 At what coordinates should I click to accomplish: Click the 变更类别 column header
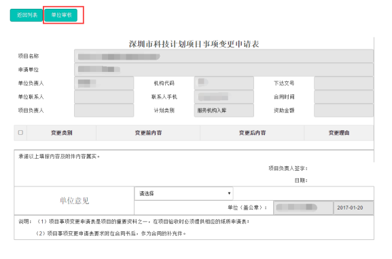click(62, 133)
